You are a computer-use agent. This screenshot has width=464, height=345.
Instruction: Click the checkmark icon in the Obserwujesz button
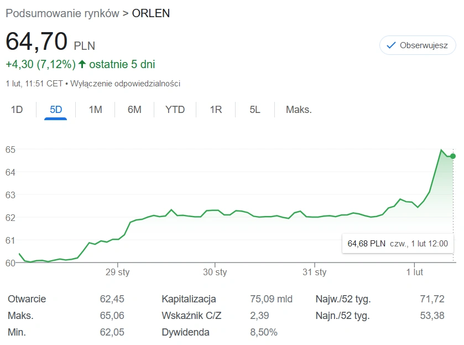click(x=391, y=45)
